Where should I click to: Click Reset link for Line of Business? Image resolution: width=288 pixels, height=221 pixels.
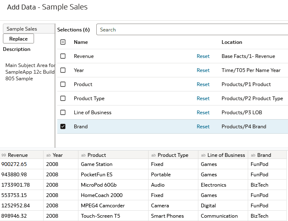pyautogui.click(x=203, y=113)
